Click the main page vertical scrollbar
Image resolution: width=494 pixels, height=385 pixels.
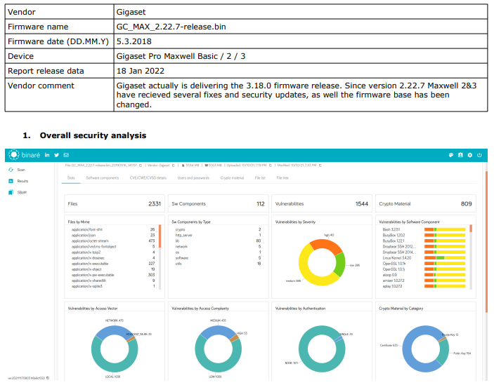[486, 242]
